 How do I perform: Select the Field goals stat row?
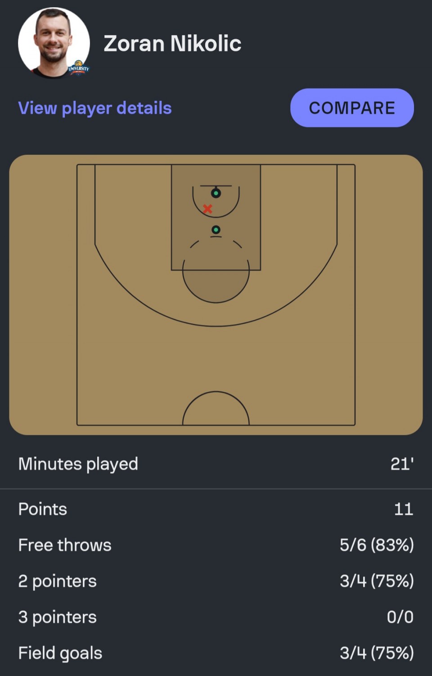pos(216,653)
